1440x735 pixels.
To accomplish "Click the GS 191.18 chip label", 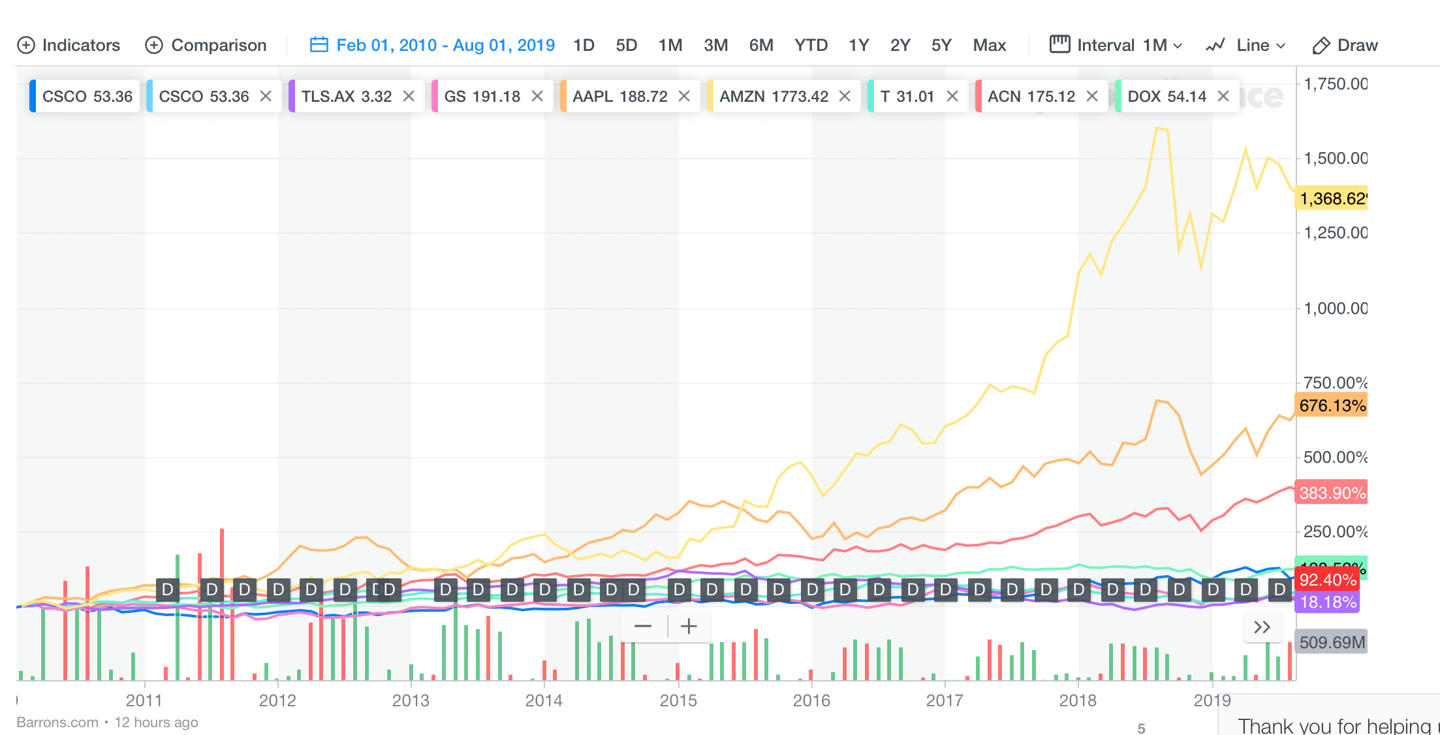I will point(482,97).
